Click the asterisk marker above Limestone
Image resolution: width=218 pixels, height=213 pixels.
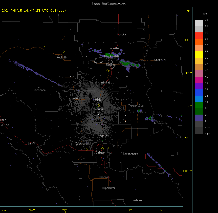pyautogui.click(x=39, y=88)
